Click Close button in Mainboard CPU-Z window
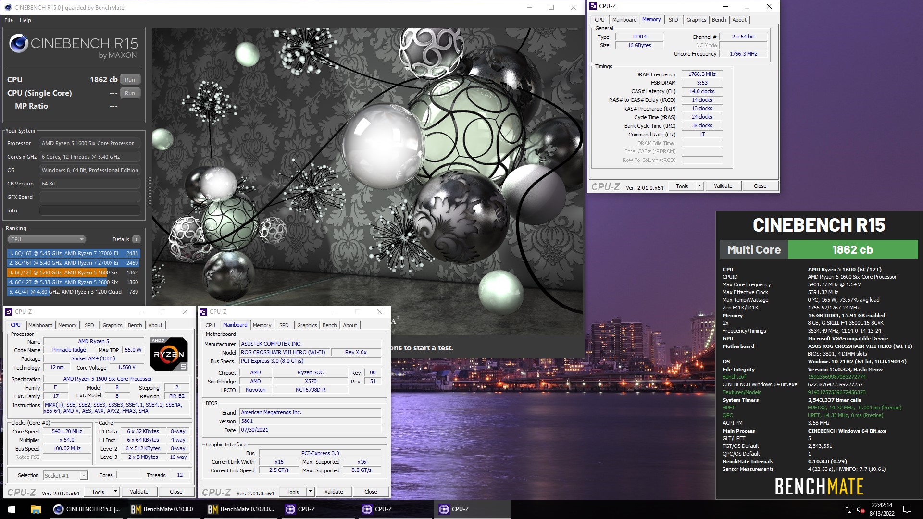The image size is (923, 519). [x=371, y=492]
